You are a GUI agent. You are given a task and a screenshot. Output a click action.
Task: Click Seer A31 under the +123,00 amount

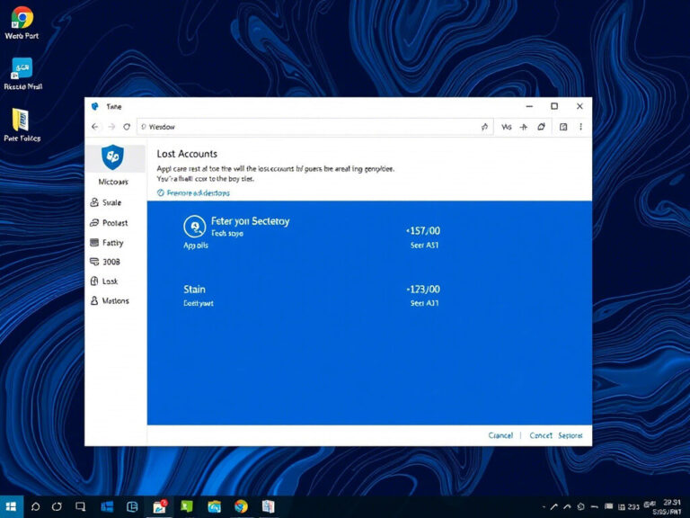424,303
